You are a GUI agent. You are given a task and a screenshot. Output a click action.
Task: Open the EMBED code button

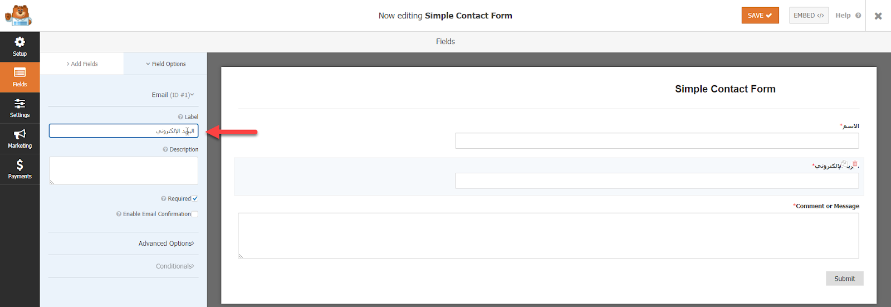pyautogui.click(x=809, y=16)
